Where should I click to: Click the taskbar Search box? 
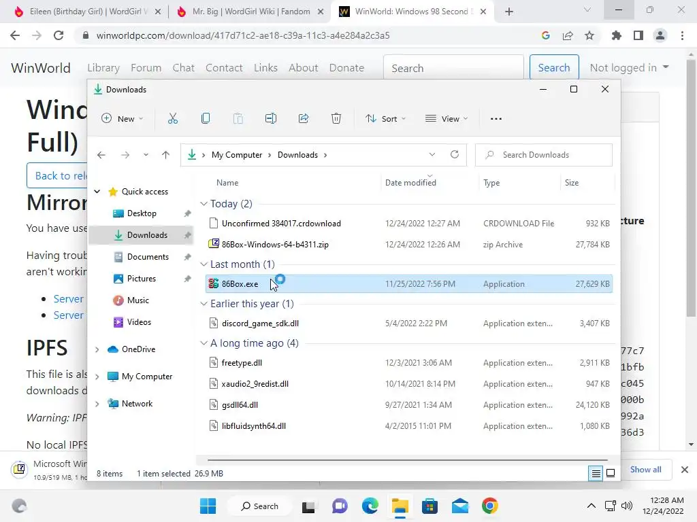click(x=259, y=506)
